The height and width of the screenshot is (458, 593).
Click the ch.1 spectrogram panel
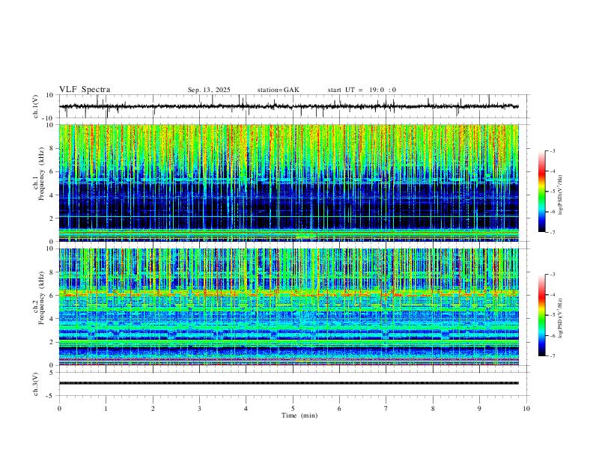[x=288, y=183]
